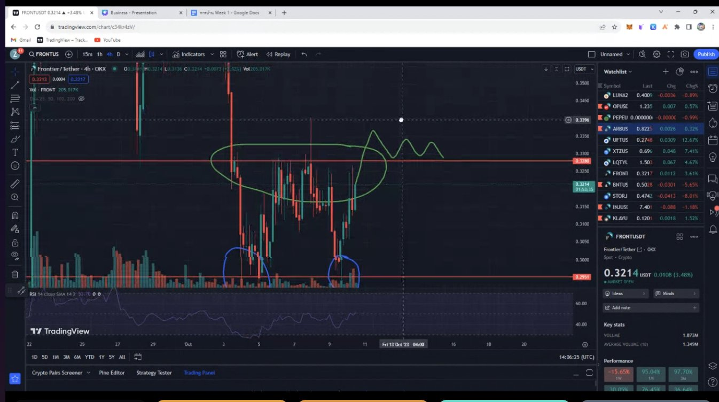This screenshot has width=719, height=402.
Task: Click the Publish button
Action: (x=706, y=54)
